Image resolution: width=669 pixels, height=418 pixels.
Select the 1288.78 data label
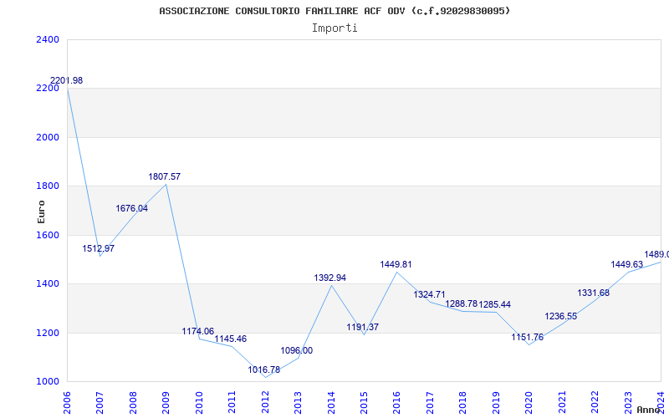(x=462, y=303)
